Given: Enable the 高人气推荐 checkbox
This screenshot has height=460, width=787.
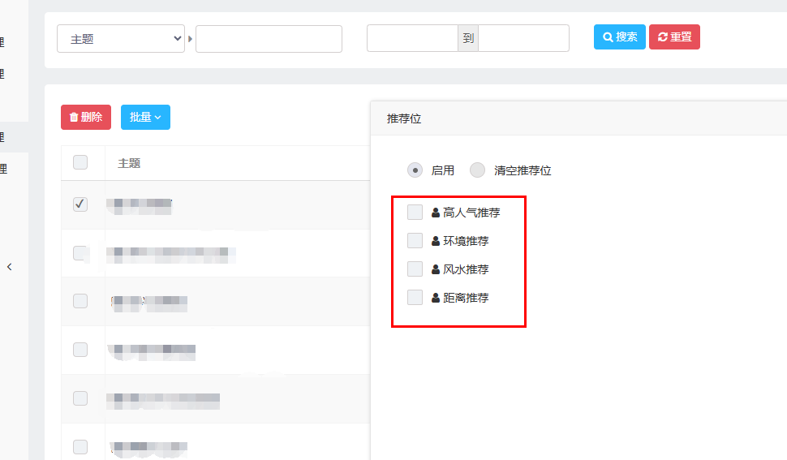Looking at the screenshot, I should coord(415,213).
